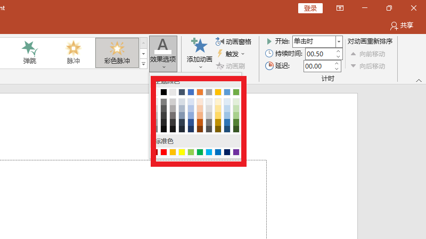
Task: Decrease the 延迟 delay with down arrow
Action: 337,69
